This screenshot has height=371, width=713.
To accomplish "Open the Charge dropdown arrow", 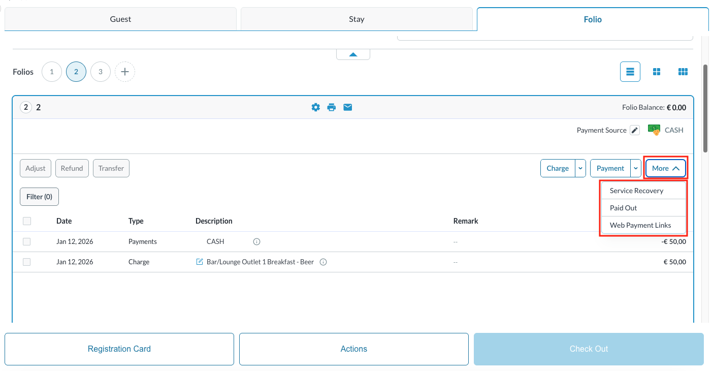I will [x=580, y=168].
